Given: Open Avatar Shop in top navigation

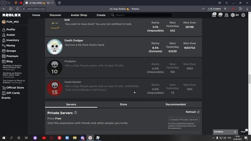Looking at the screenshot, I should 79,15.
